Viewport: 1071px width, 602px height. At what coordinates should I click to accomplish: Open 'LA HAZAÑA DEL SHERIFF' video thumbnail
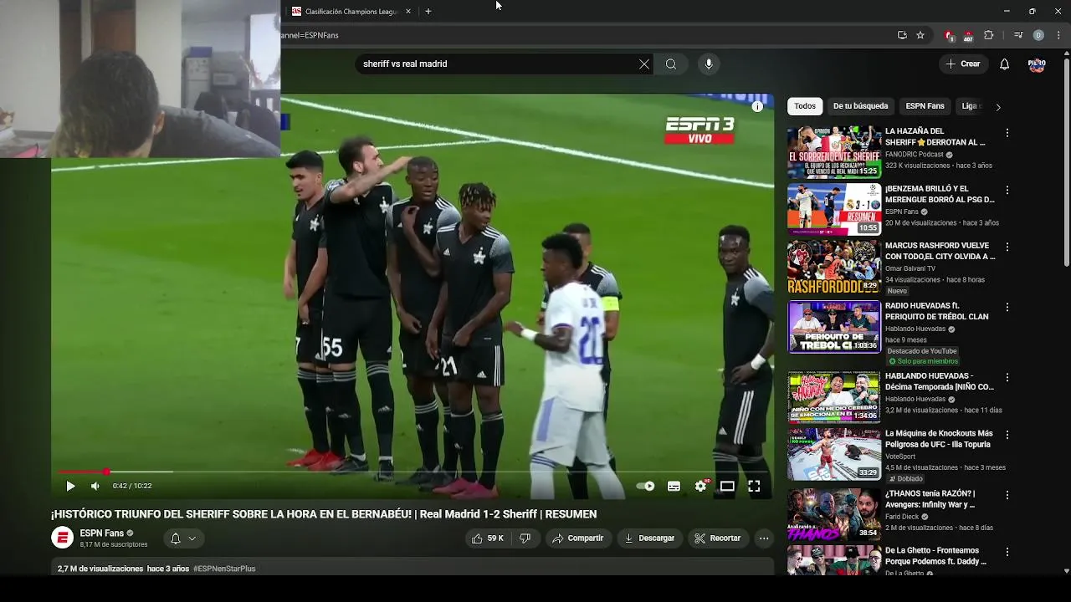click(834, 151)
